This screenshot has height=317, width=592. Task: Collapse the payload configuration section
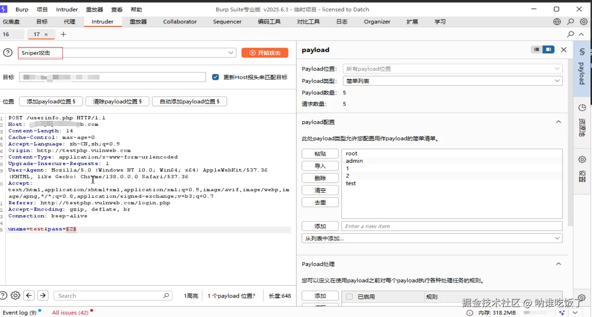pos(558,122)
